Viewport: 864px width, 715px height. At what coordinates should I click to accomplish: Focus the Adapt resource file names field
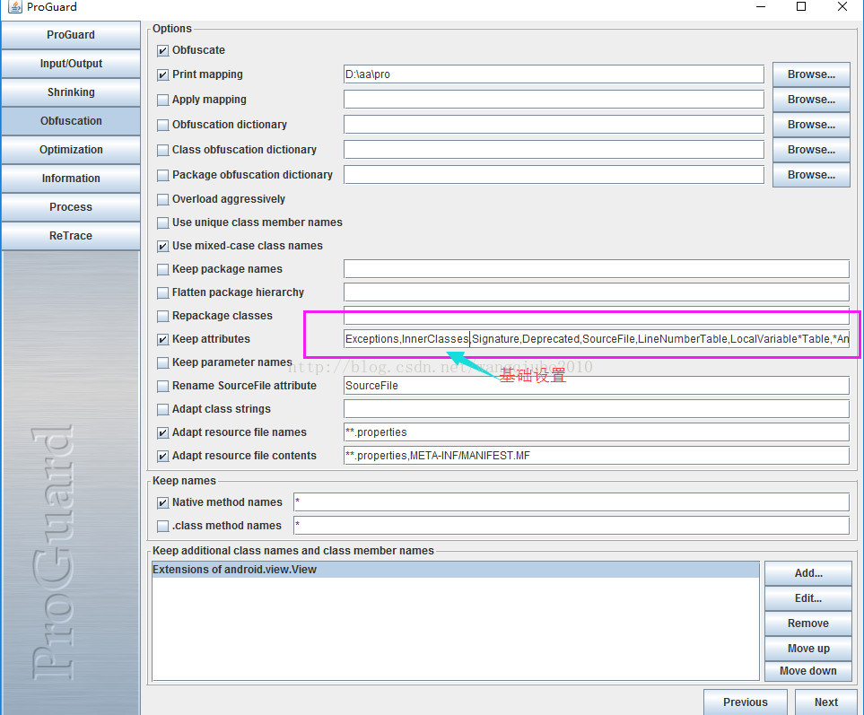(597, 432)
